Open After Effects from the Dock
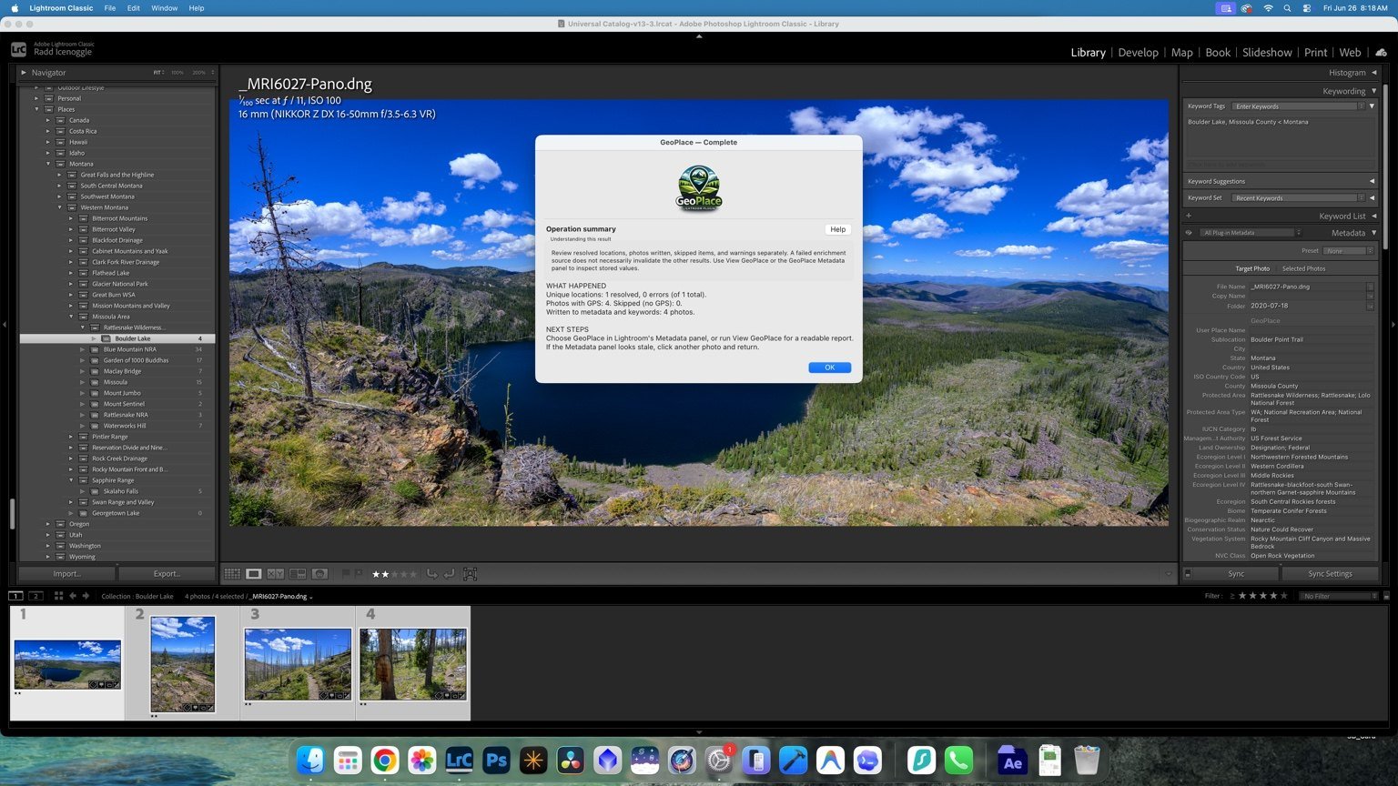 click(1011, 760)
